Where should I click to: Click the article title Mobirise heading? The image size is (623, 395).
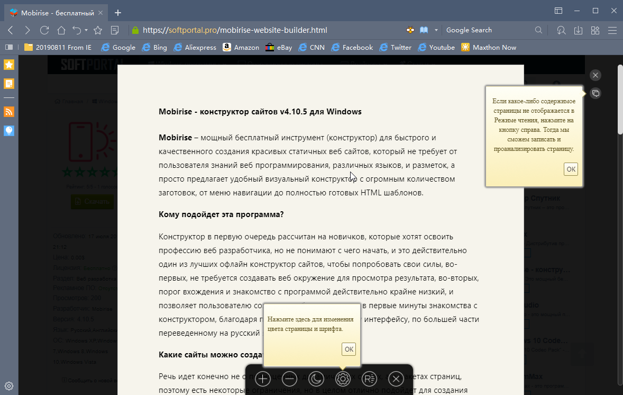tap(260, 112)
